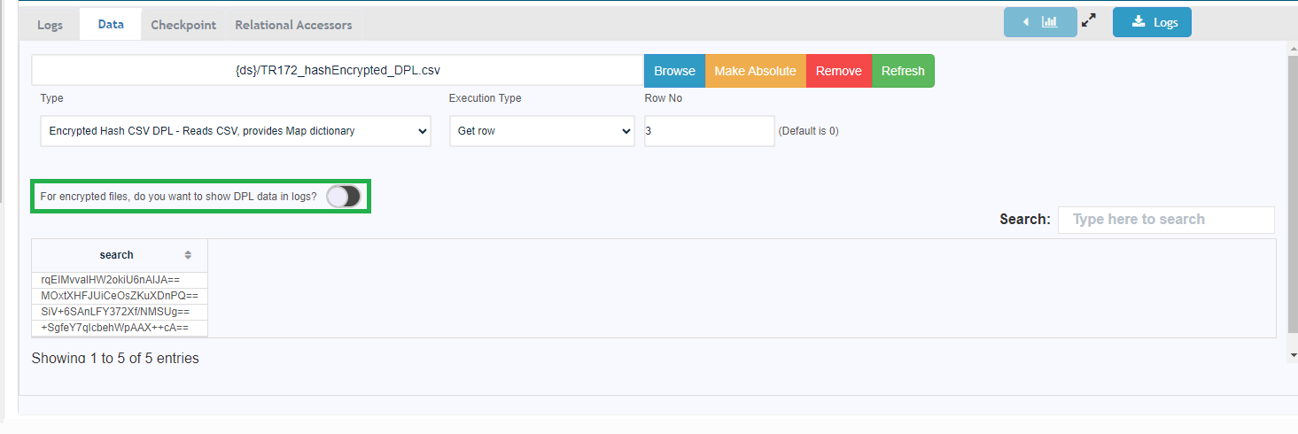Select row rqEIMvvalHW2okiU6nAIJA==
Image resolution: width=1298 pixels, height=434 pixels.
coord(120,280)
